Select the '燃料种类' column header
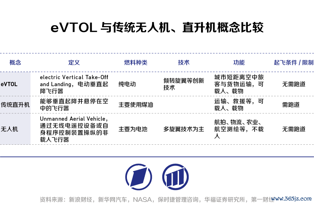The height and width of the screenshot is (204, 314). pos(136,62)
